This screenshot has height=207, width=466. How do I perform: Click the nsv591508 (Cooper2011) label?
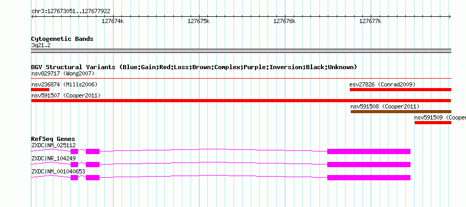coord(385,106)
